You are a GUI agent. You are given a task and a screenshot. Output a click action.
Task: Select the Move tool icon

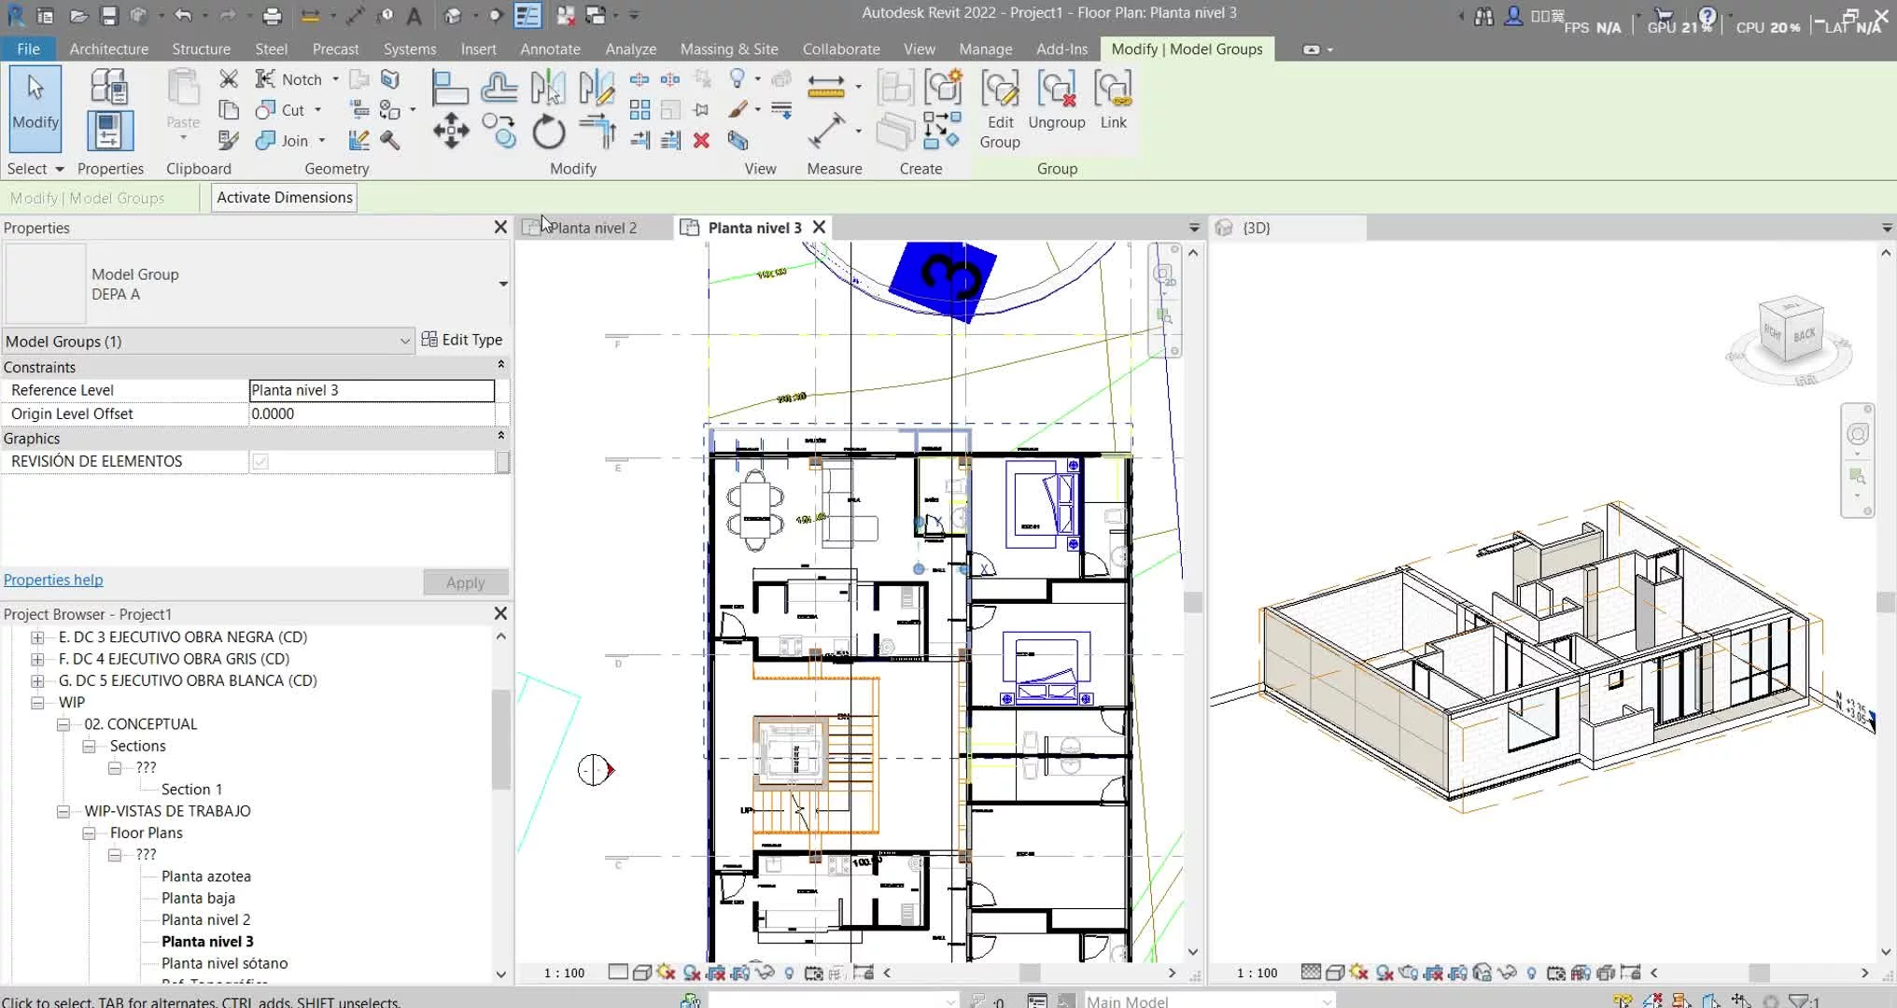pyautogui.click(x=451, y=131)
